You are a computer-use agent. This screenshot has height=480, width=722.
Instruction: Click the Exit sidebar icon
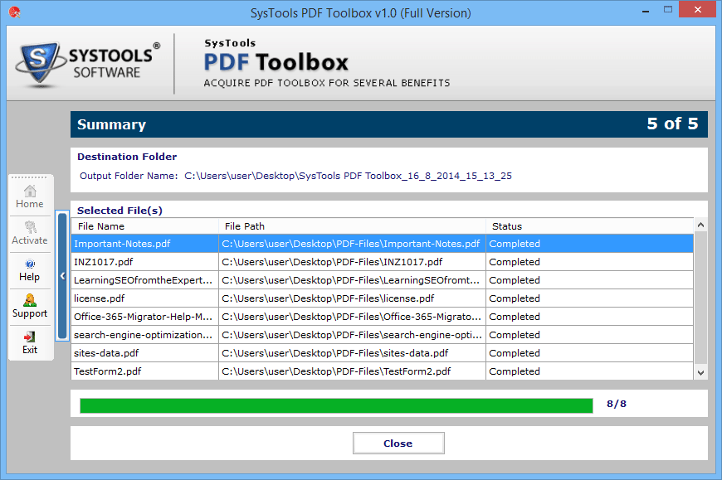click(x=30, y=343)
